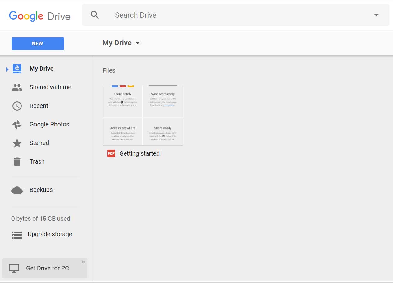Click the Recent clock icon
The image size is (393, 283).
coord(17,106)
